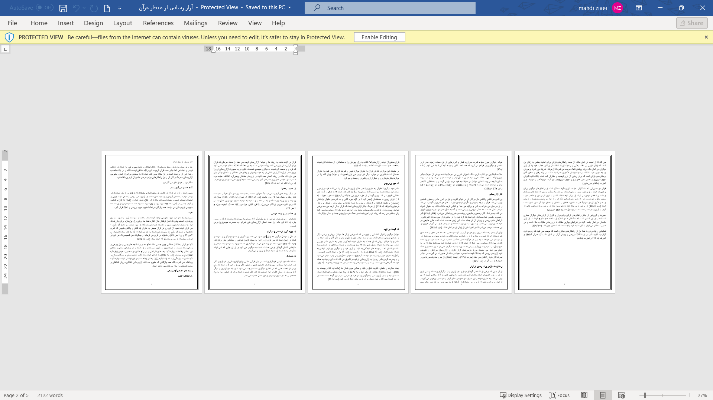Click the Undo arrow icon

pyautogui.click(x=76, y=8)
